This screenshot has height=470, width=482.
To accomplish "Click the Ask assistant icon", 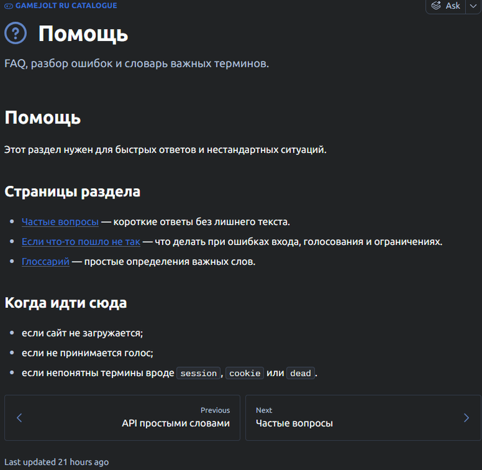I will coord(436,6).
